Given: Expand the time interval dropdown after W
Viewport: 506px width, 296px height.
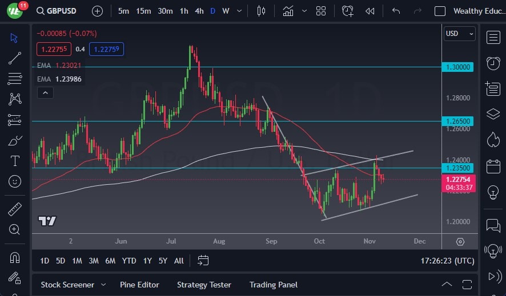Looking at the screenshot, I should click(239, 11).
